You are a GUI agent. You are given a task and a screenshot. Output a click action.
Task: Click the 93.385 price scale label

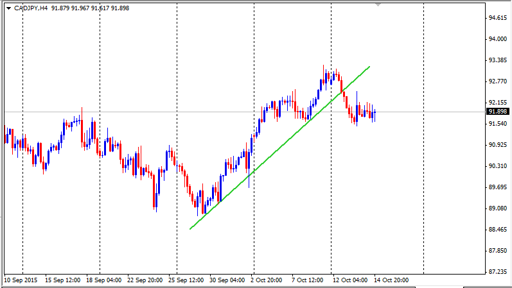[x=498, y=60]
